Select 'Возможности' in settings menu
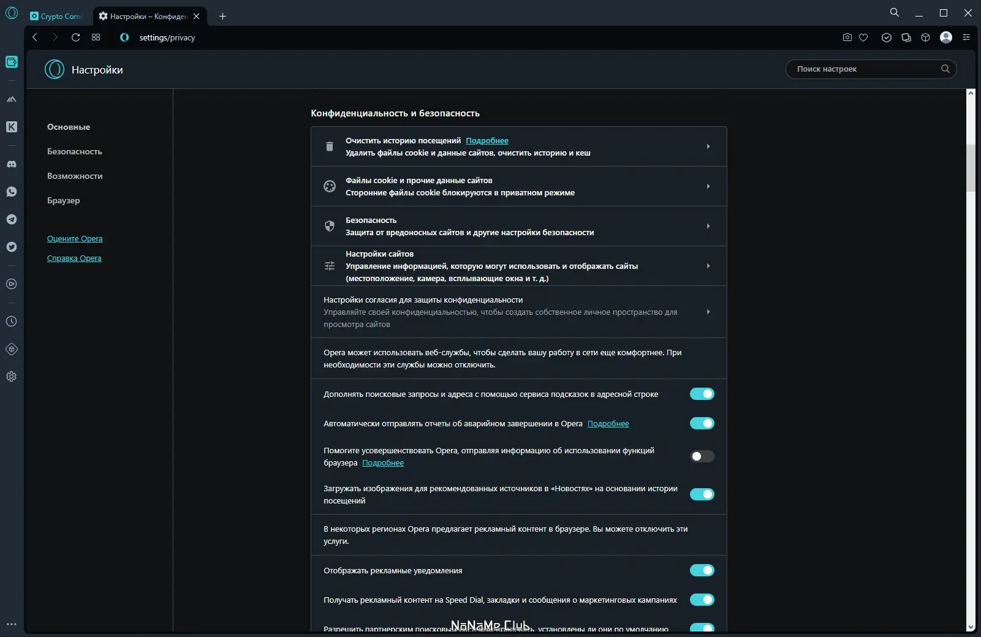The image size is (981, 637). click(75, 176)
